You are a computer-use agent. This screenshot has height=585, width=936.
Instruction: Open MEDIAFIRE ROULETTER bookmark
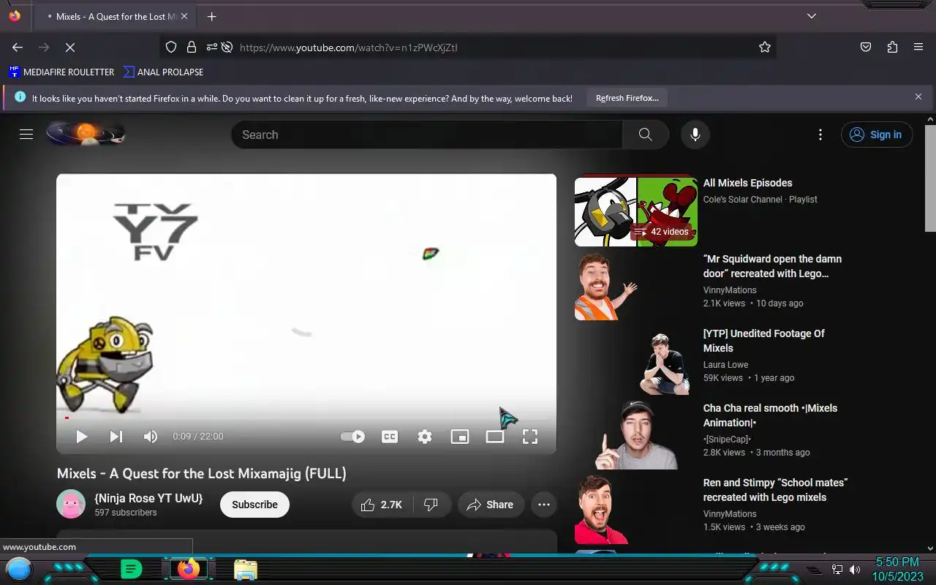(61, 72)
